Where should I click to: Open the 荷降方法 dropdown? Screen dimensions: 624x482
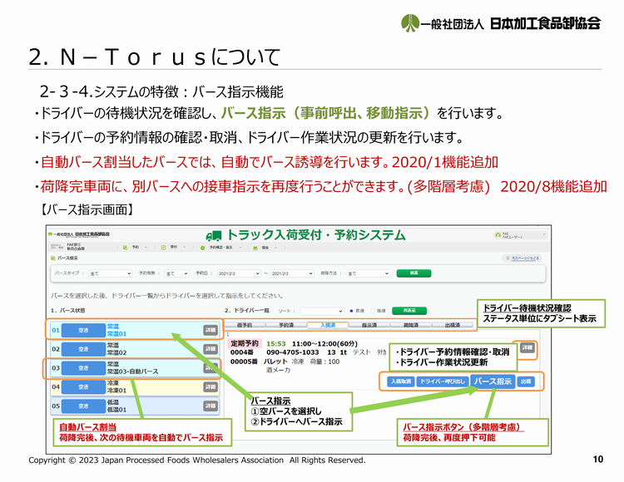[368, 273]
